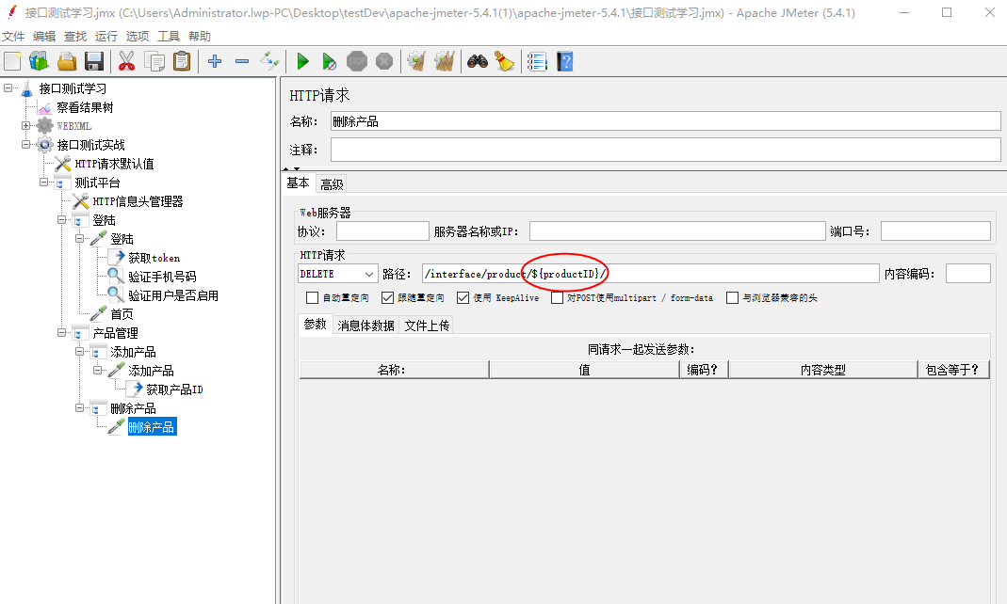Open the 查找 menu

pyautogui.click(x=75, y=37)
